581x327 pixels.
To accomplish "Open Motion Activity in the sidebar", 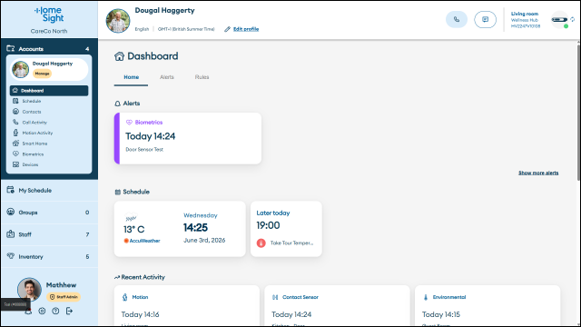I will [x=49, y=133].
